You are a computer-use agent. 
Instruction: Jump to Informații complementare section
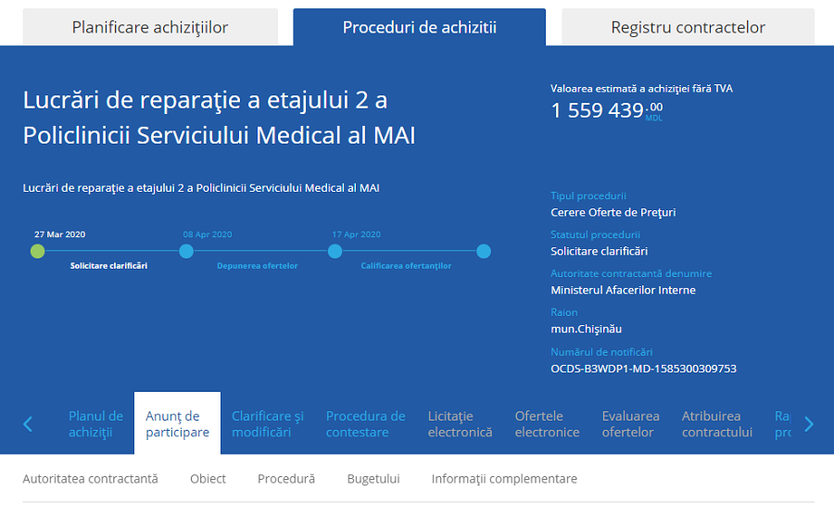click(504, 479)
